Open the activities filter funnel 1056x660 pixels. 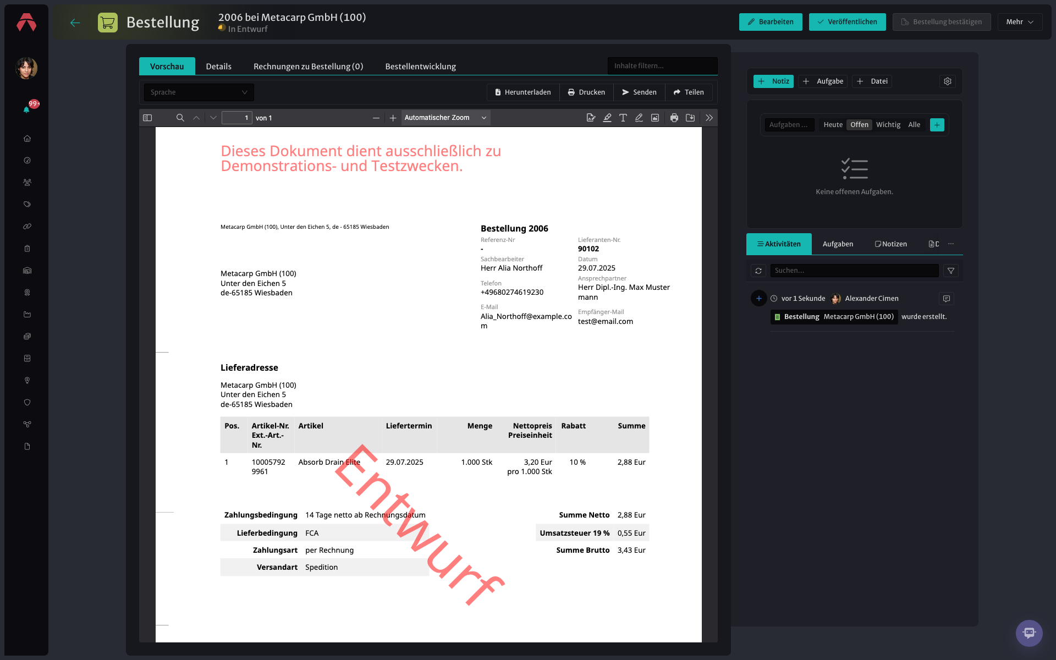click(x=951, y=271)
